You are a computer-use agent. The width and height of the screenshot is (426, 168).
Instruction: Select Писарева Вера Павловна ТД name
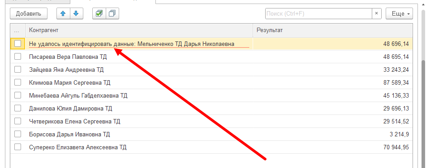(68, 57)
